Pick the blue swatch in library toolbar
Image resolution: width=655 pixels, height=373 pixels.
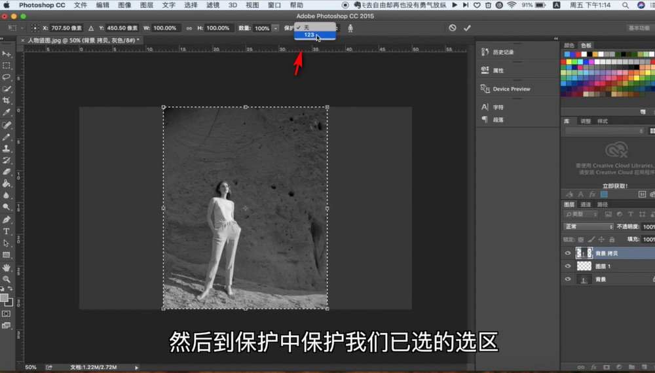(x=604, y=194)
